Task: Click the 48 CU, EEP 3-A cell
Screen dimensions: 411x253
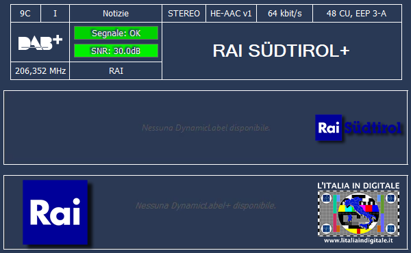Action: tap(357, 14)
